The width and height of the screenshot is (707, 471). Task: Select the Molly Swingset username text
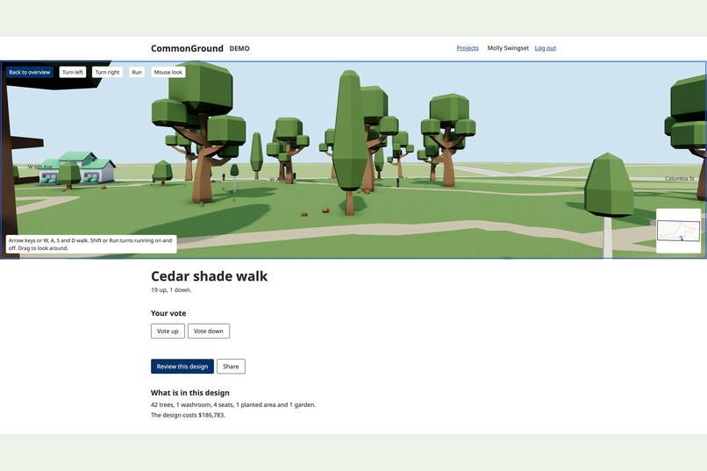508,48
